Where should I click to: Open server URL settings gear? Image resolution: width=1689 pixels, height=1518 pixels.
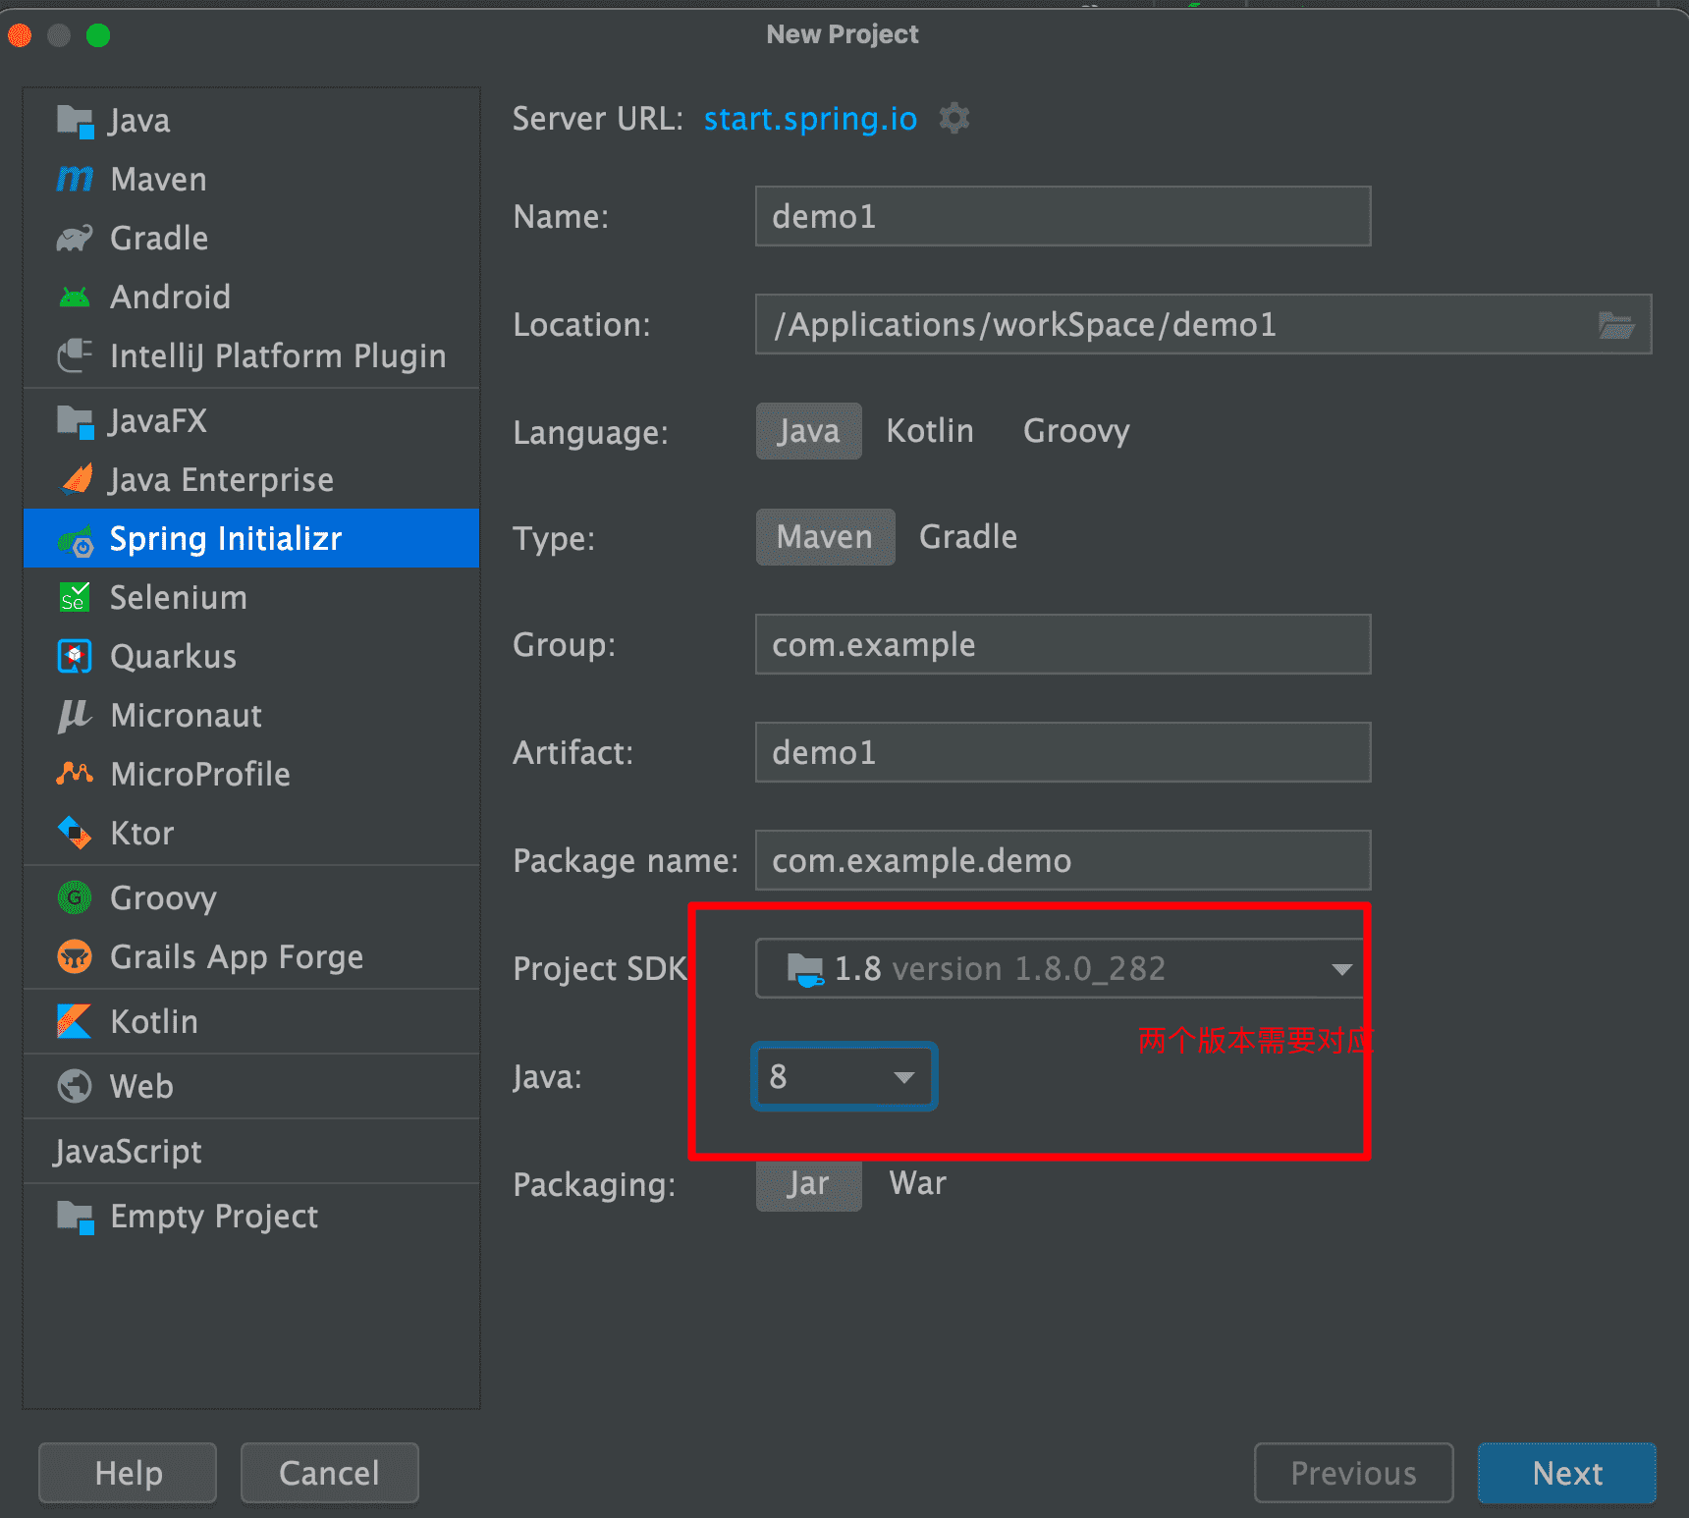click(954, 119)
